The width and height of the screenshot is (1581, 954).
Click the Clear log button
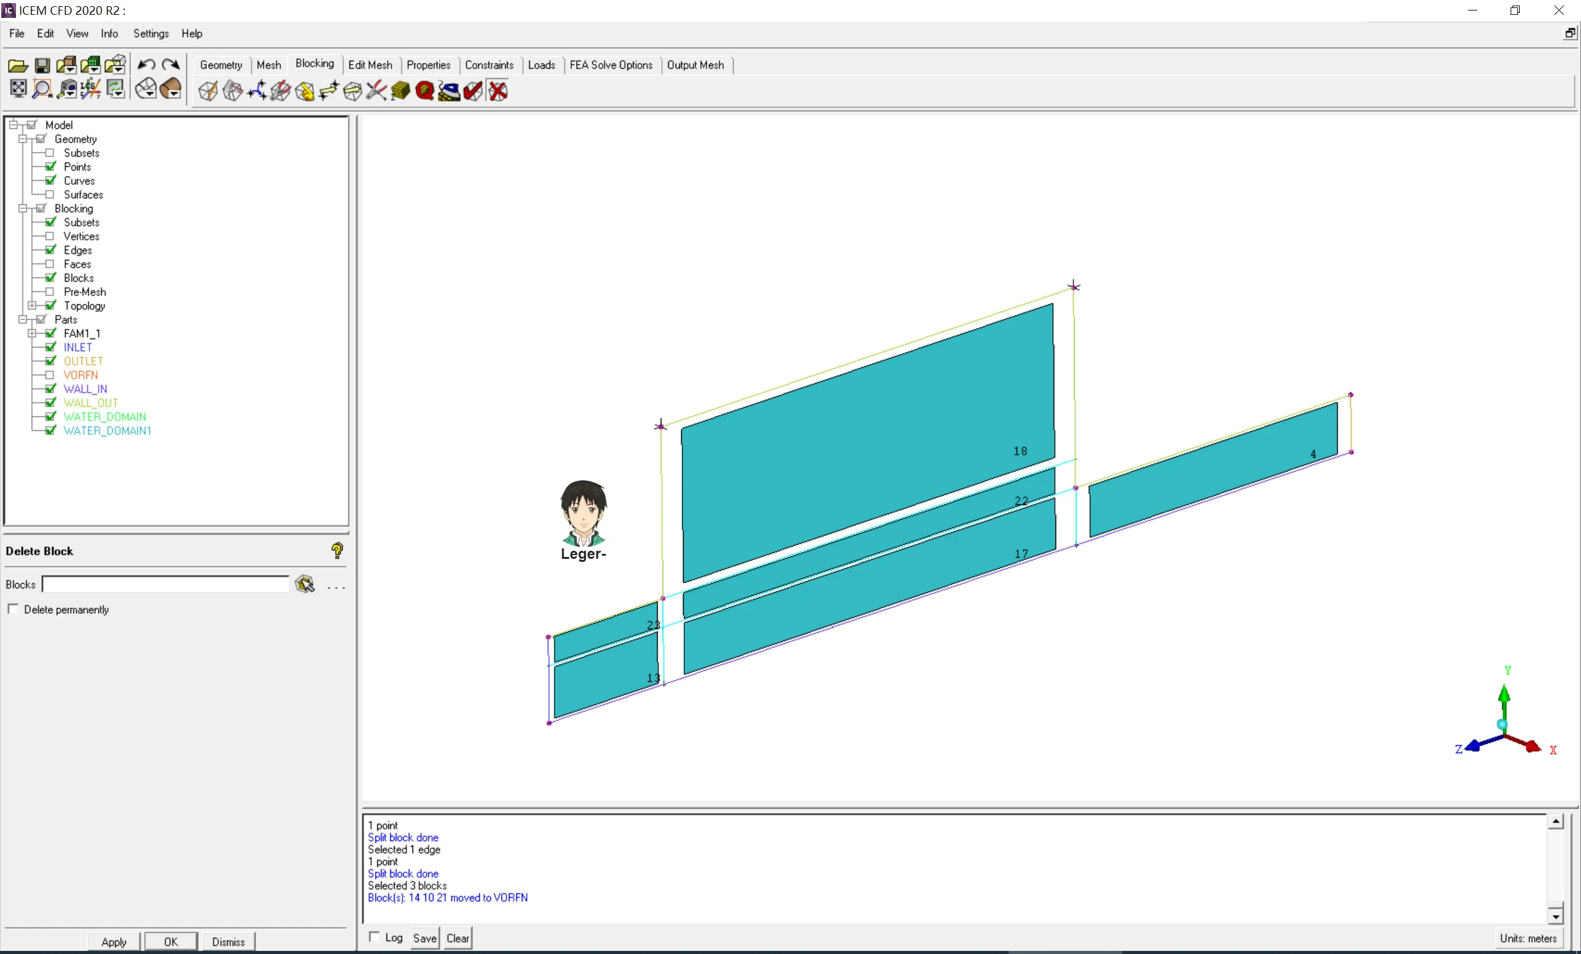[458, 938]
